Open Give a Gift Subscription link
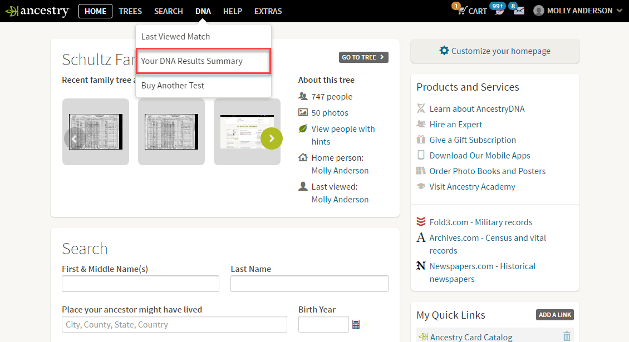The image size is (629, 342). [x=473, y=140]
